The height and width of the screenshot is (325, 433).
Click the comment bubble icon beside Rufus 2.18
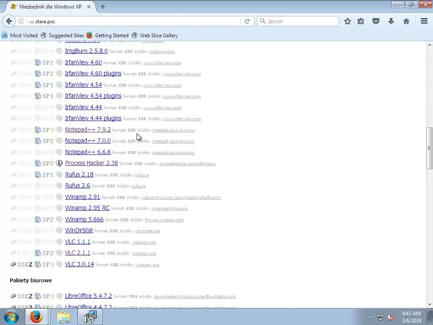click(x=59, y=175)
